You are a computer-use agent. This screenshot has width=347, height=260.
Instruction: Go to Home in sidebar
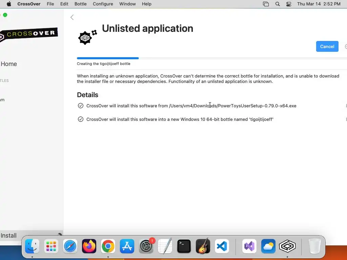point(8,64)
